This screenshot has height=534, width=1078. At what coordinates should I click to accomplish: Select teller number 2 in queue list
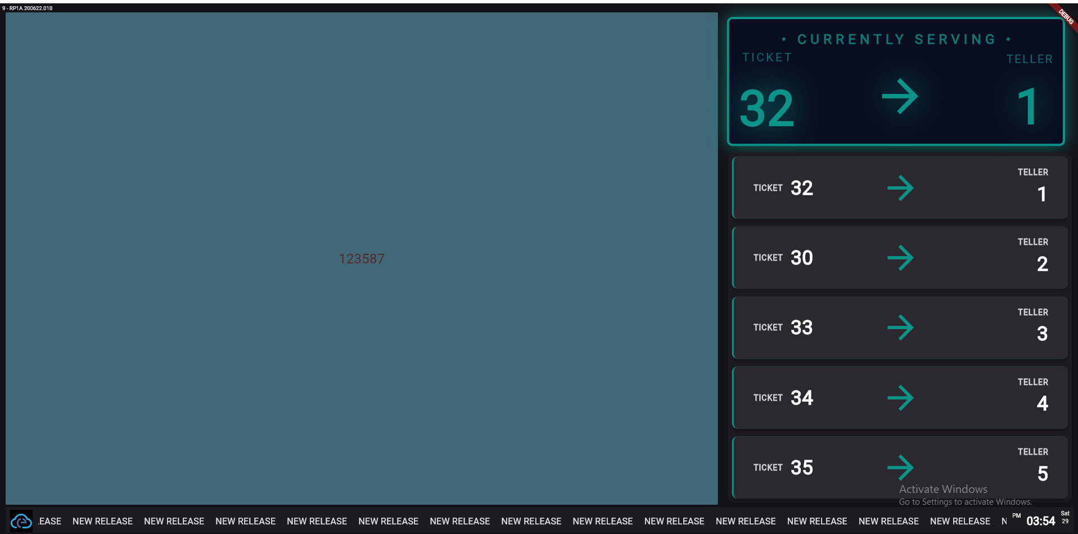click(x=1042, y=264)
